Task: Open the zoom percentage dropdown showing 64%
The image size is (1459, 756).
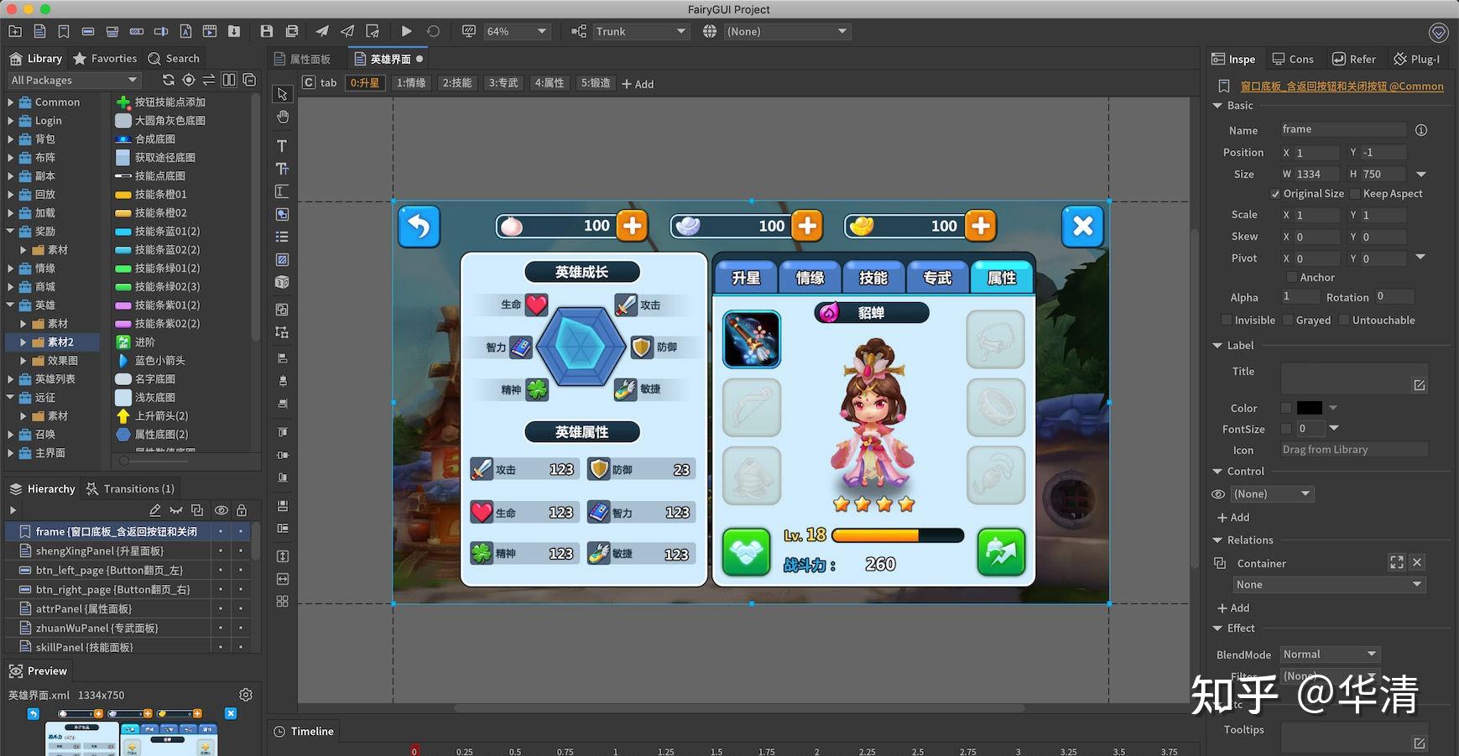Action: pyautogui.click(x=518, y=31)
